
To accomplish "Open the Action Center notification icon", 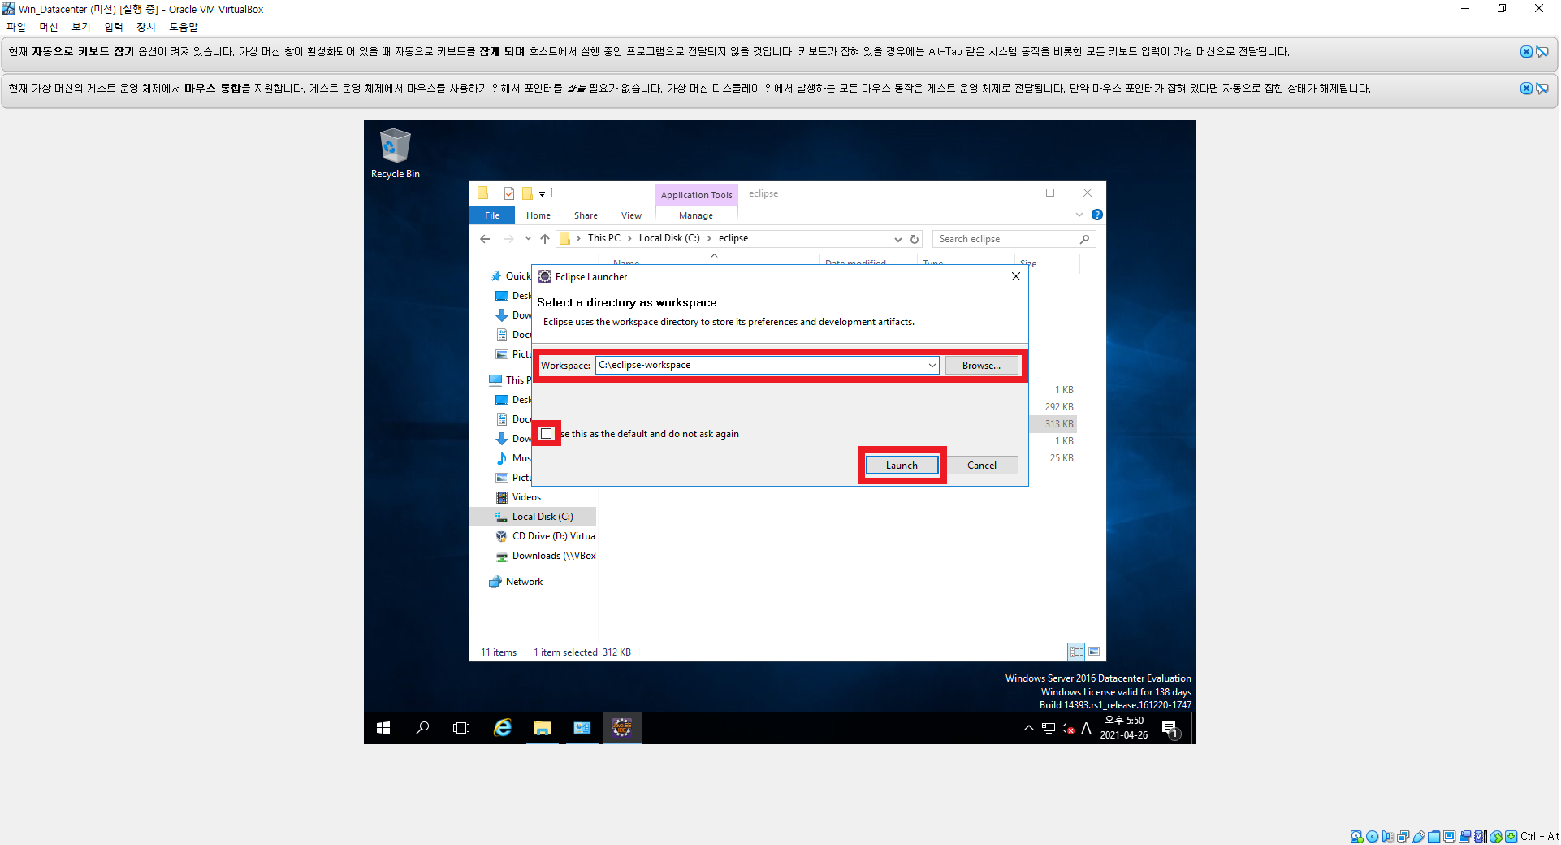I will tap(1170, 729).
